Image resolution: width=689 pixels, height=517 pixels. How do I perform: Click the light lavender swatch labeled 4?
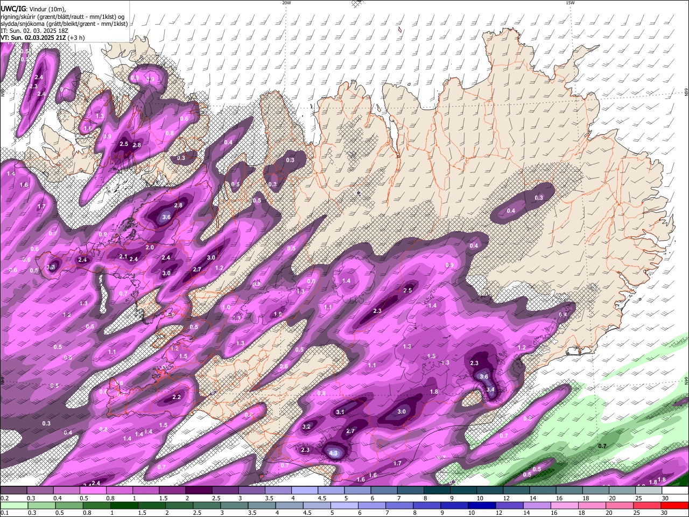coord(304,491)
